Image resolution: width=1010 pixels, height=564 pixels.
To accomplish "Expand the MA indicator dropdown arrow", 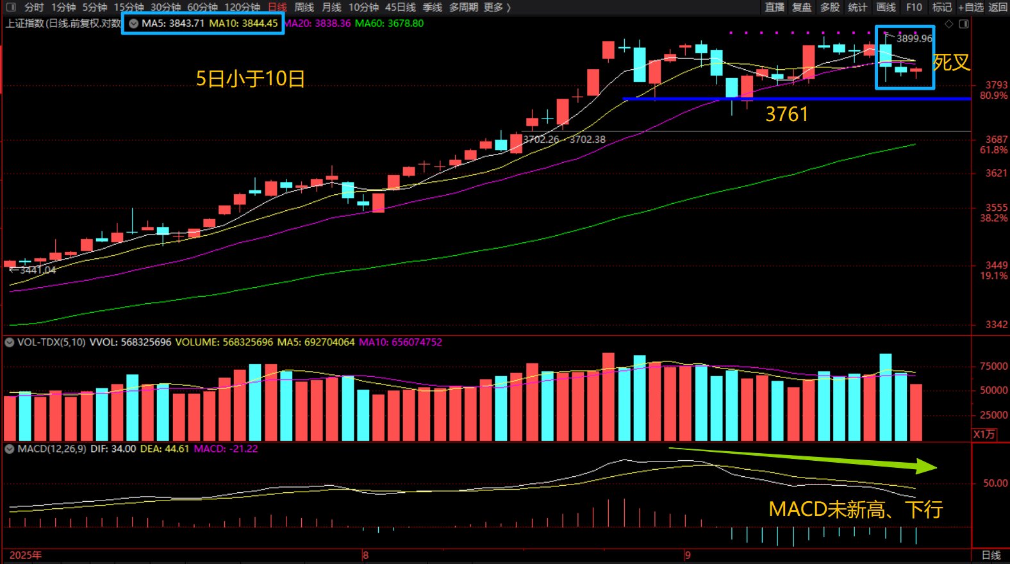I will pos(133,23).
